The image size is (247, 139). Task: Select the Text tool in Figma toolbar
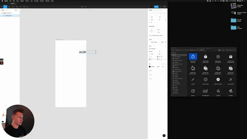[x=20, y=7]
